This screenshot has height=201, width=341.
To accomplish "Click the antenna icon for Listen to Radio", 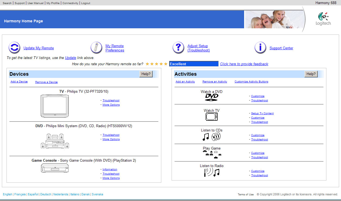I will point(212,172).
